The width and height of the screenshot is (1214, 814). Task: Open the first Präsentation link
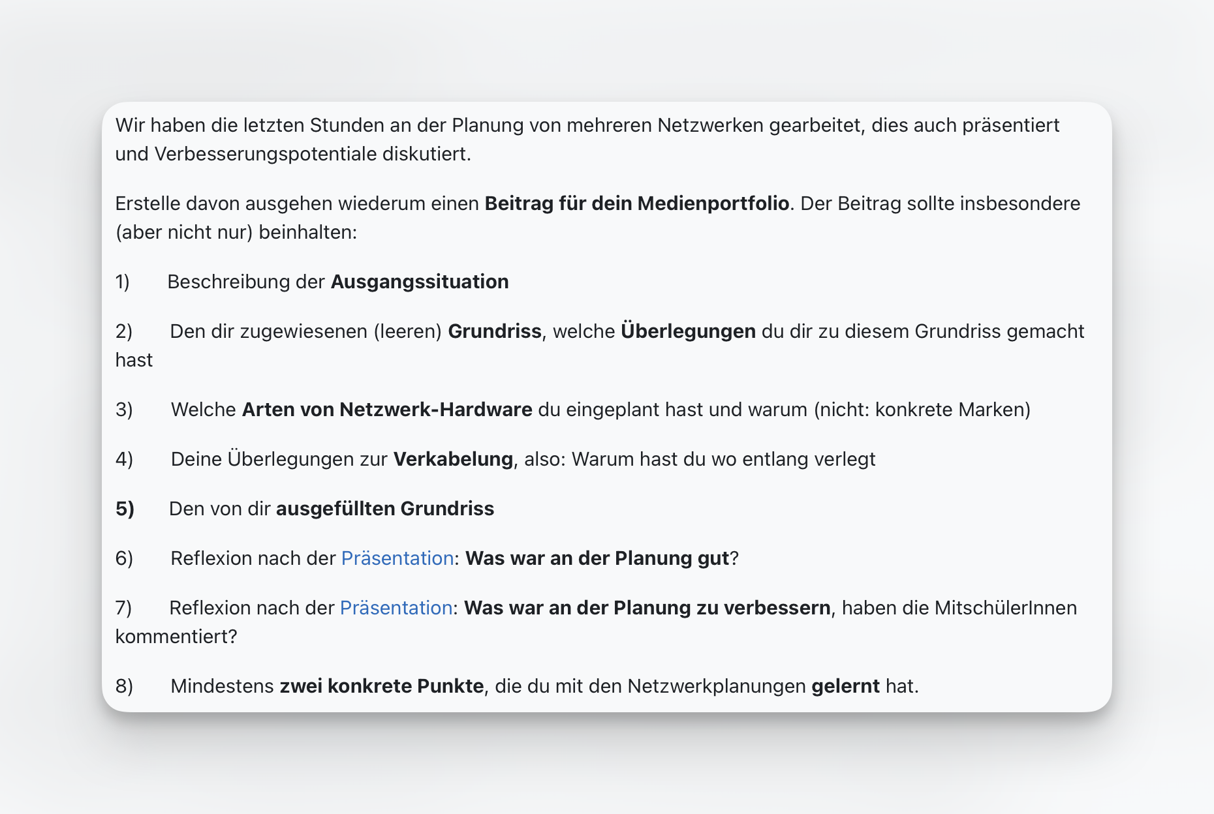point(396,559)
